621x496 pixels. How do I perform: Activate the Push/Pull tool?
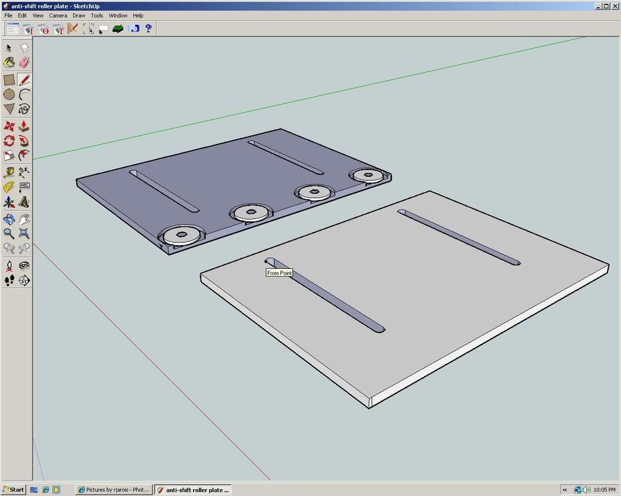point(24,126)
